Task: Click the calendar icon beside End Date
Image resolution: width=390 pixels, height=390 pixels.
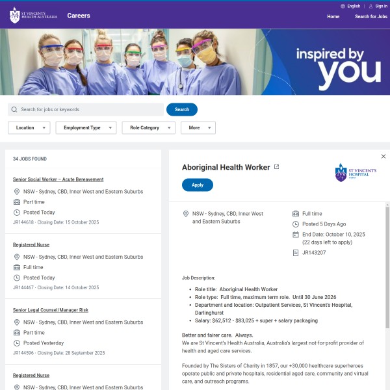Action: pyautogui.click(x=296, y=235)
